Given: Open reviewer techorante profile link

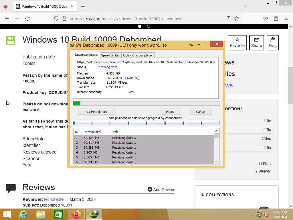Looking at the screenshot, I should coord(54,199).
